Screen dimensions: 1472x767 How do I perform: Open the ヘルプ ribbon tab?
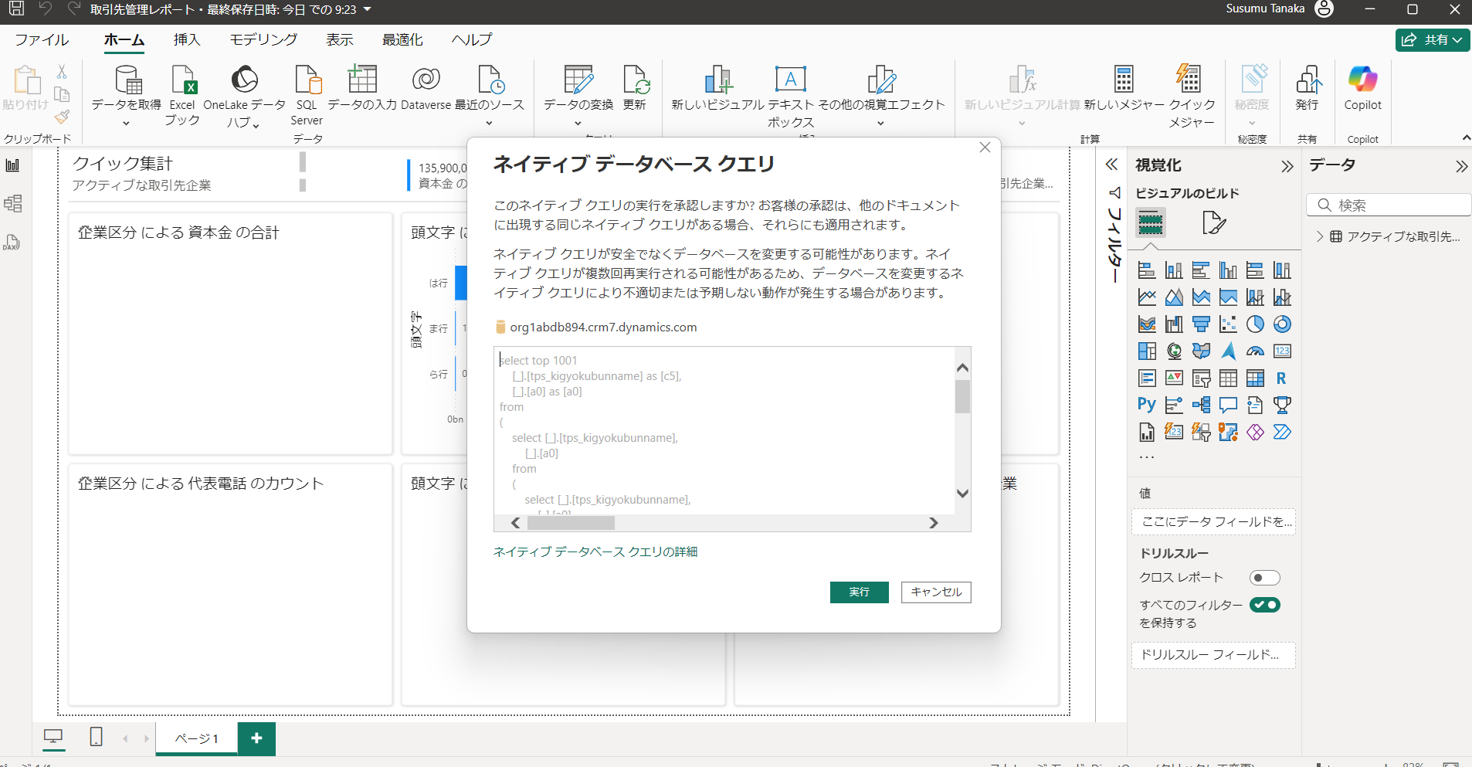click(x=472, y=39)
